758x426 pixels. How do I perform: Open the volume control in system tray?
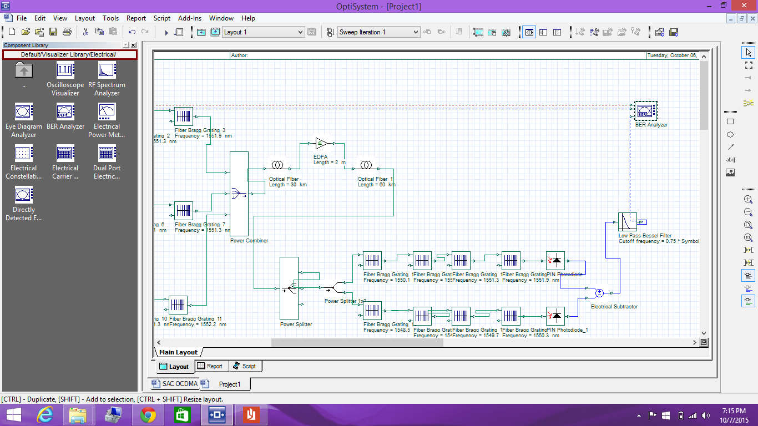705,415
